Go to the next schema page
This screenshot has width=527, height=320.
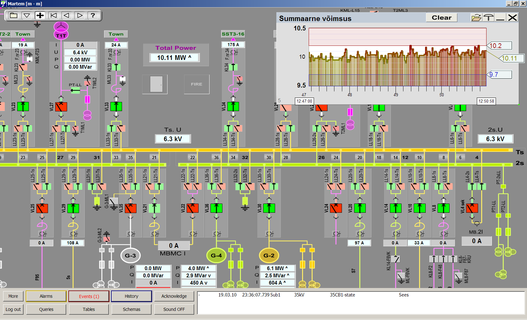click(80, 15)
